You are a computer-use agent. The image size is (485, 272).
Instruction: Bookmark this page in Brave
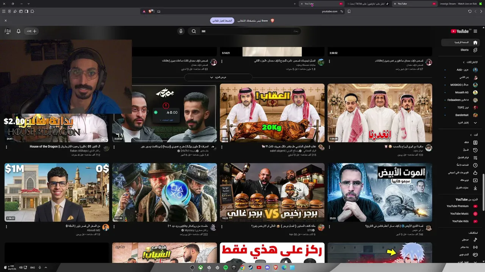pos(349,11)
